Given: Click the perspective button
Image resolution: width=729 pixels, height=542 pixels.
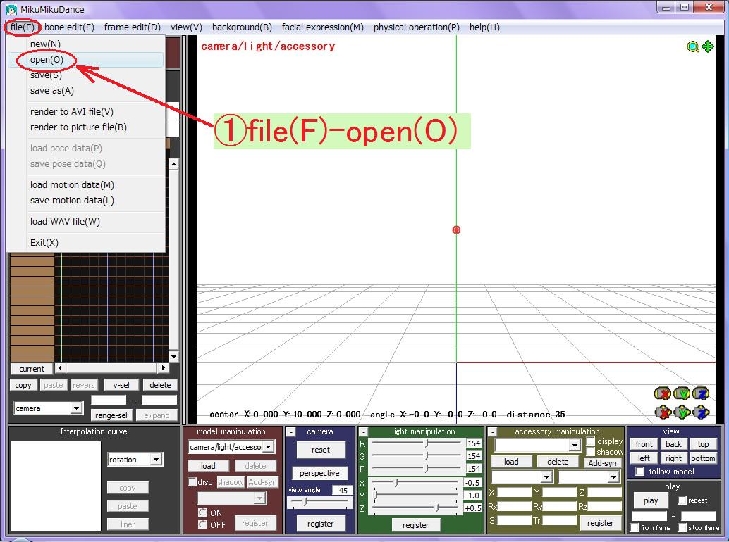Looking at the screenshot, I should click(319, 473).
